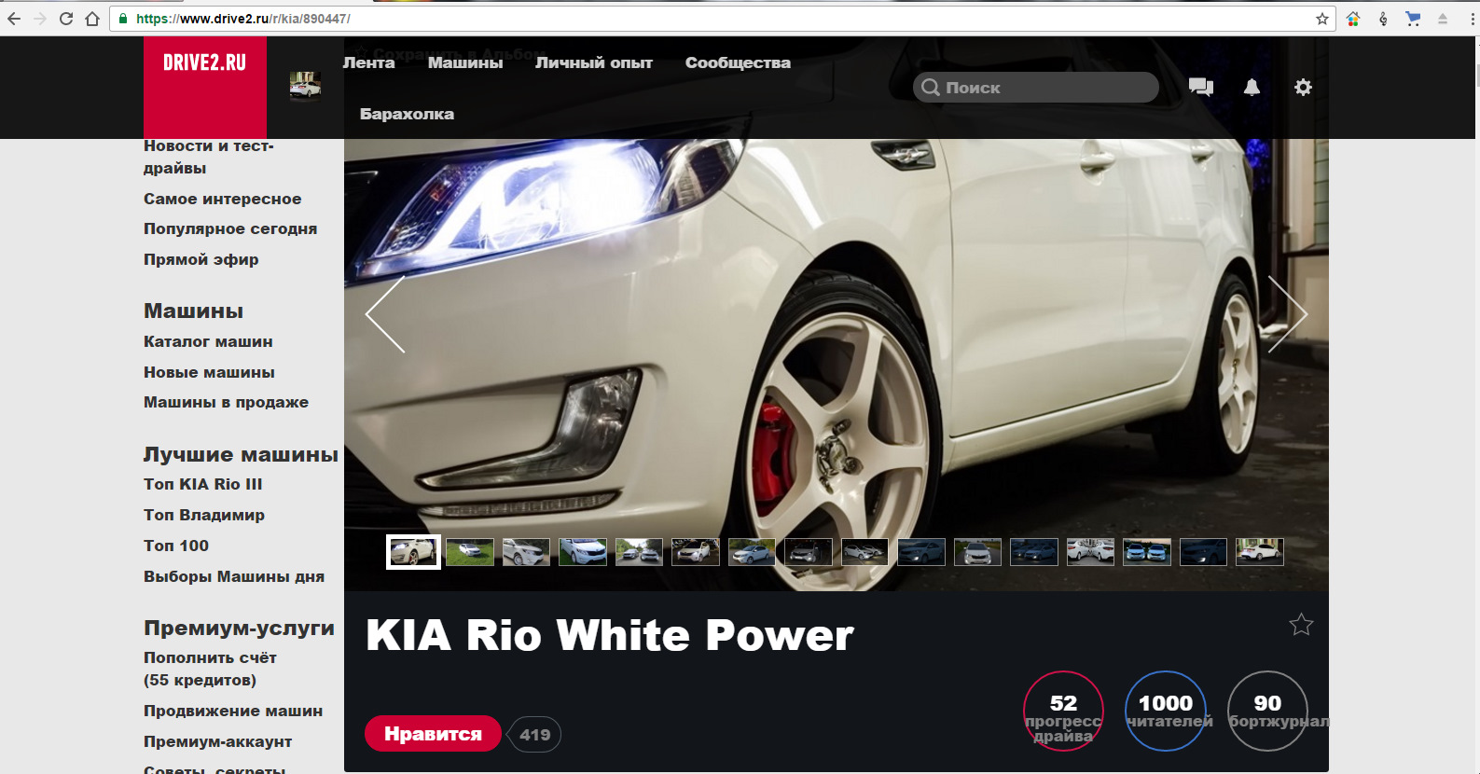Select first gallery thumbnail with white border

tap(413, 552)
